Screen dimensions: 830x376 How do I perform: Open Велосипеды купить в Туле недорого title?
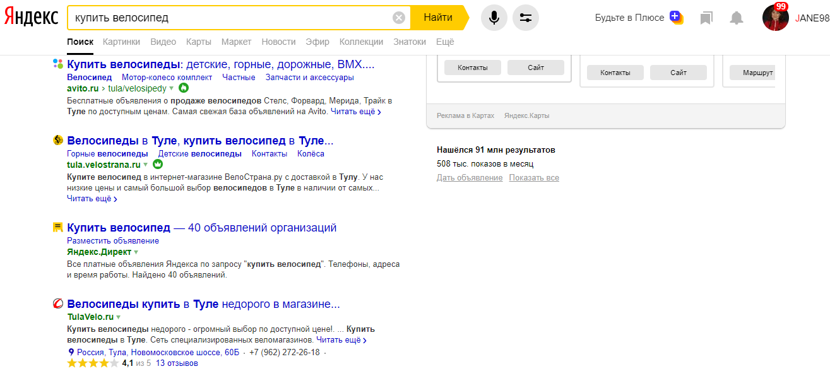point(203,304)
